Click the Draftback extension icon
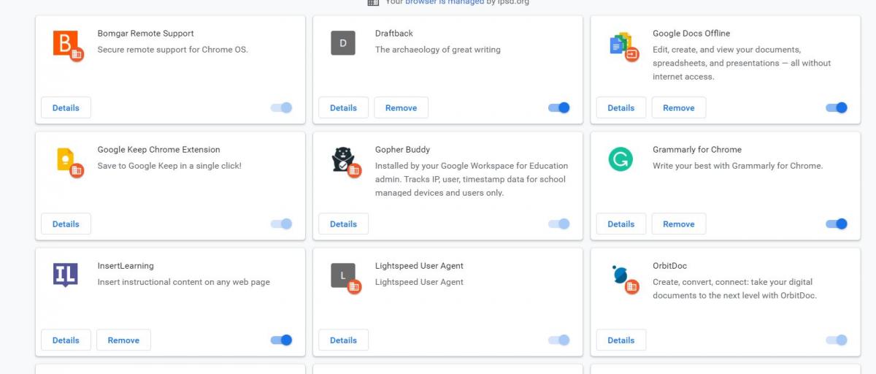The width and height of the screenshot is (876, 374). 343,43
